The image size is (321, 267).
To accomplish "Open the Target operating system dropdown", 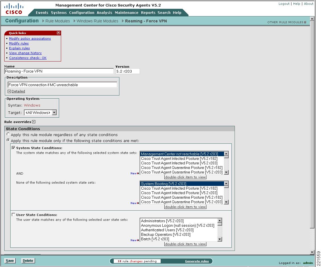I will [x=40, y=113].
